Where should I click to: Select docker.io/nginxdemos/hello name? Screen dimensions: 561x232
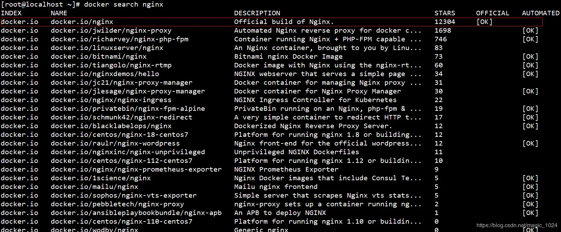(105, 74)
